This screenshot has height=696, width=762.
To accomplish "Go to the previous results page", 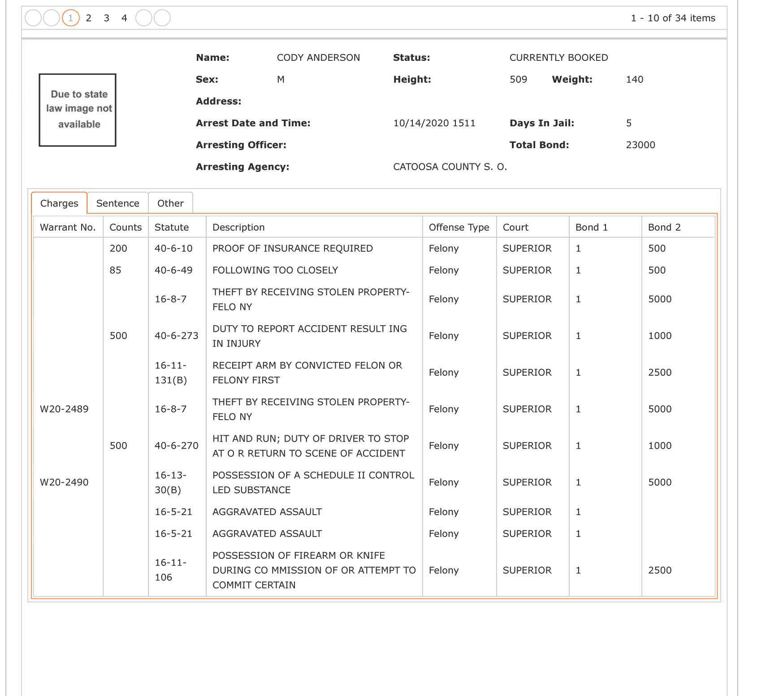I will (52, 18).
